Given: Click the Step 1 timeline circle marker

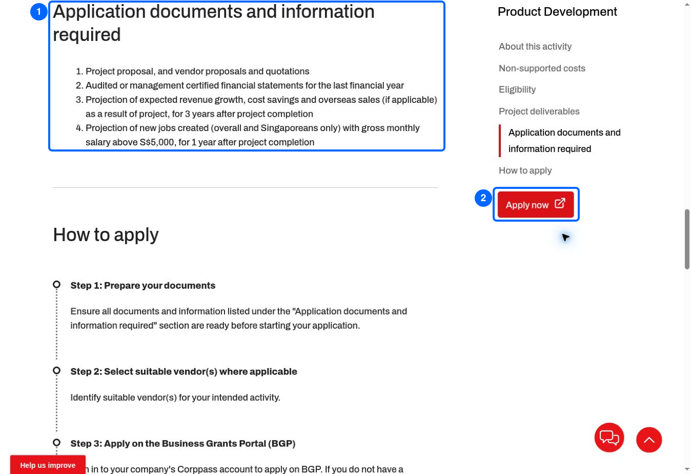Looking at the screenshot, I should click(x=56, y=285).
